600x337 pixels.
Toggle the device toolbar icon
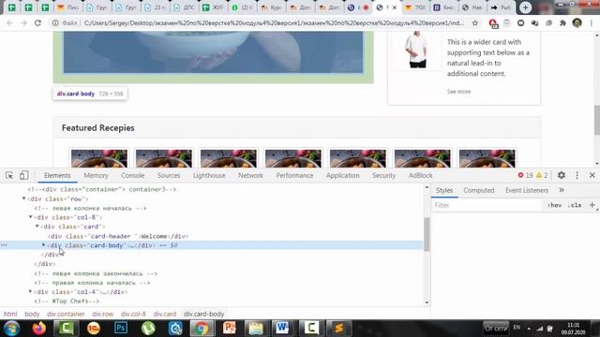tap(23, 175)
